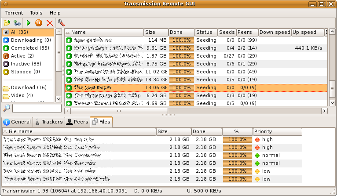Sort files by Priority column header
Viewport: 337px width, 196px height.
tap(278, 131)
